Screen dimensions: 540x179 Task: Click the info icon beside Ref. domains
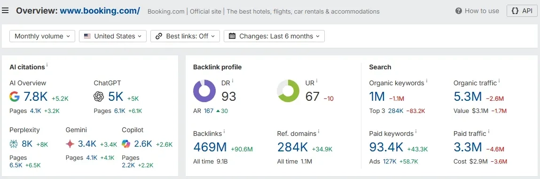[319, 131]
